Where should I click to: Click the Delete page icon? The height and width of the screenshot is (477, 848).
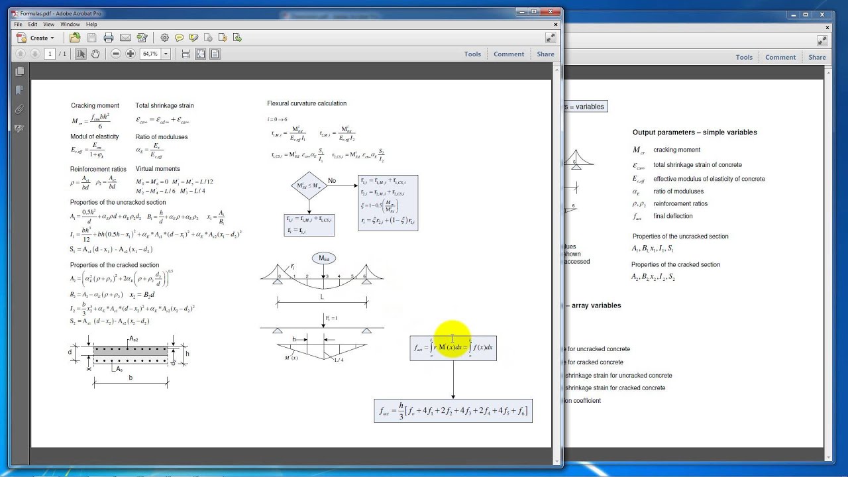point(208,38)
